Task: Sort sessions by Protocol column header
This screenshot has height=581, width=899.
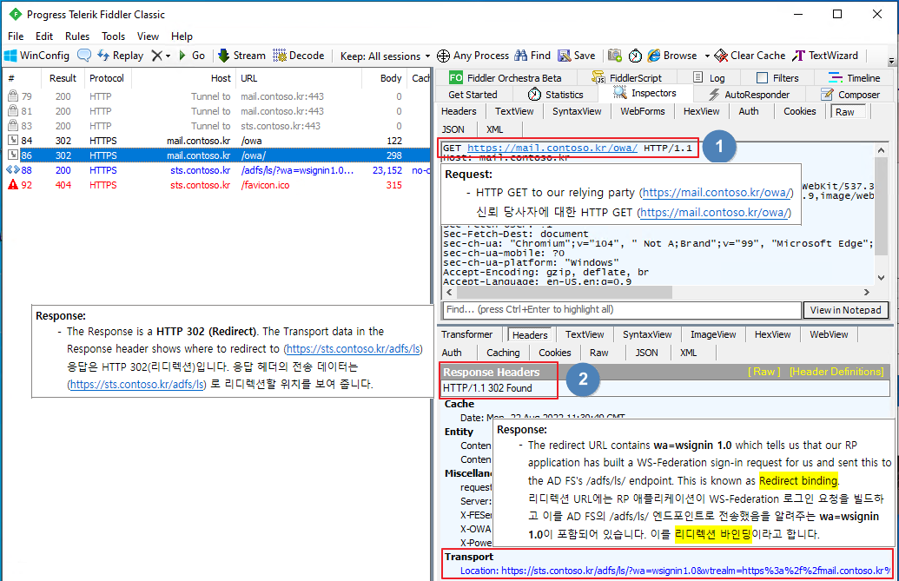Action: [107, 78]
